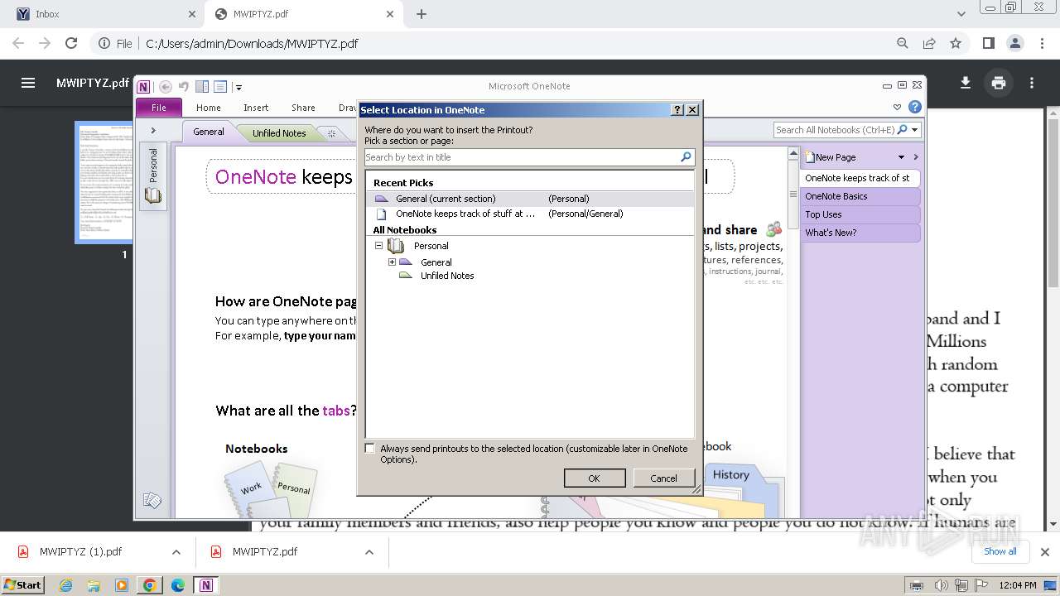Open the Top Uses page
Screen dimensions: 1060x596
[x=860, y=214]
